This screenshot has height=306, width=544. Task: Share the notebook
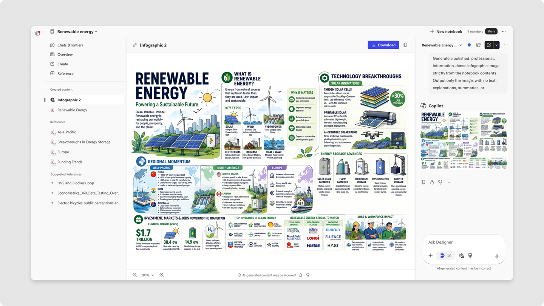point(491,31)
